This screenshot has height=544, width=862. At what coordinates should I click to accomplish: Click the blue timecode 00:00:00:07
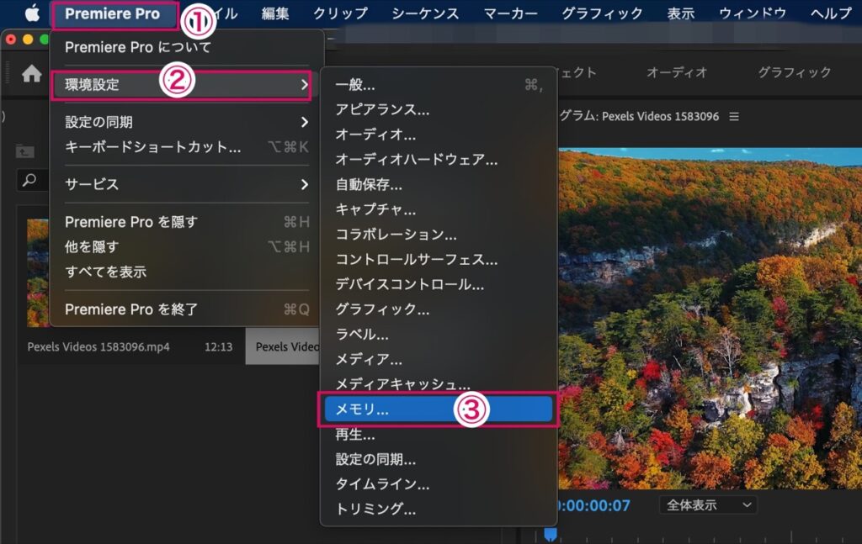[594, 505]
